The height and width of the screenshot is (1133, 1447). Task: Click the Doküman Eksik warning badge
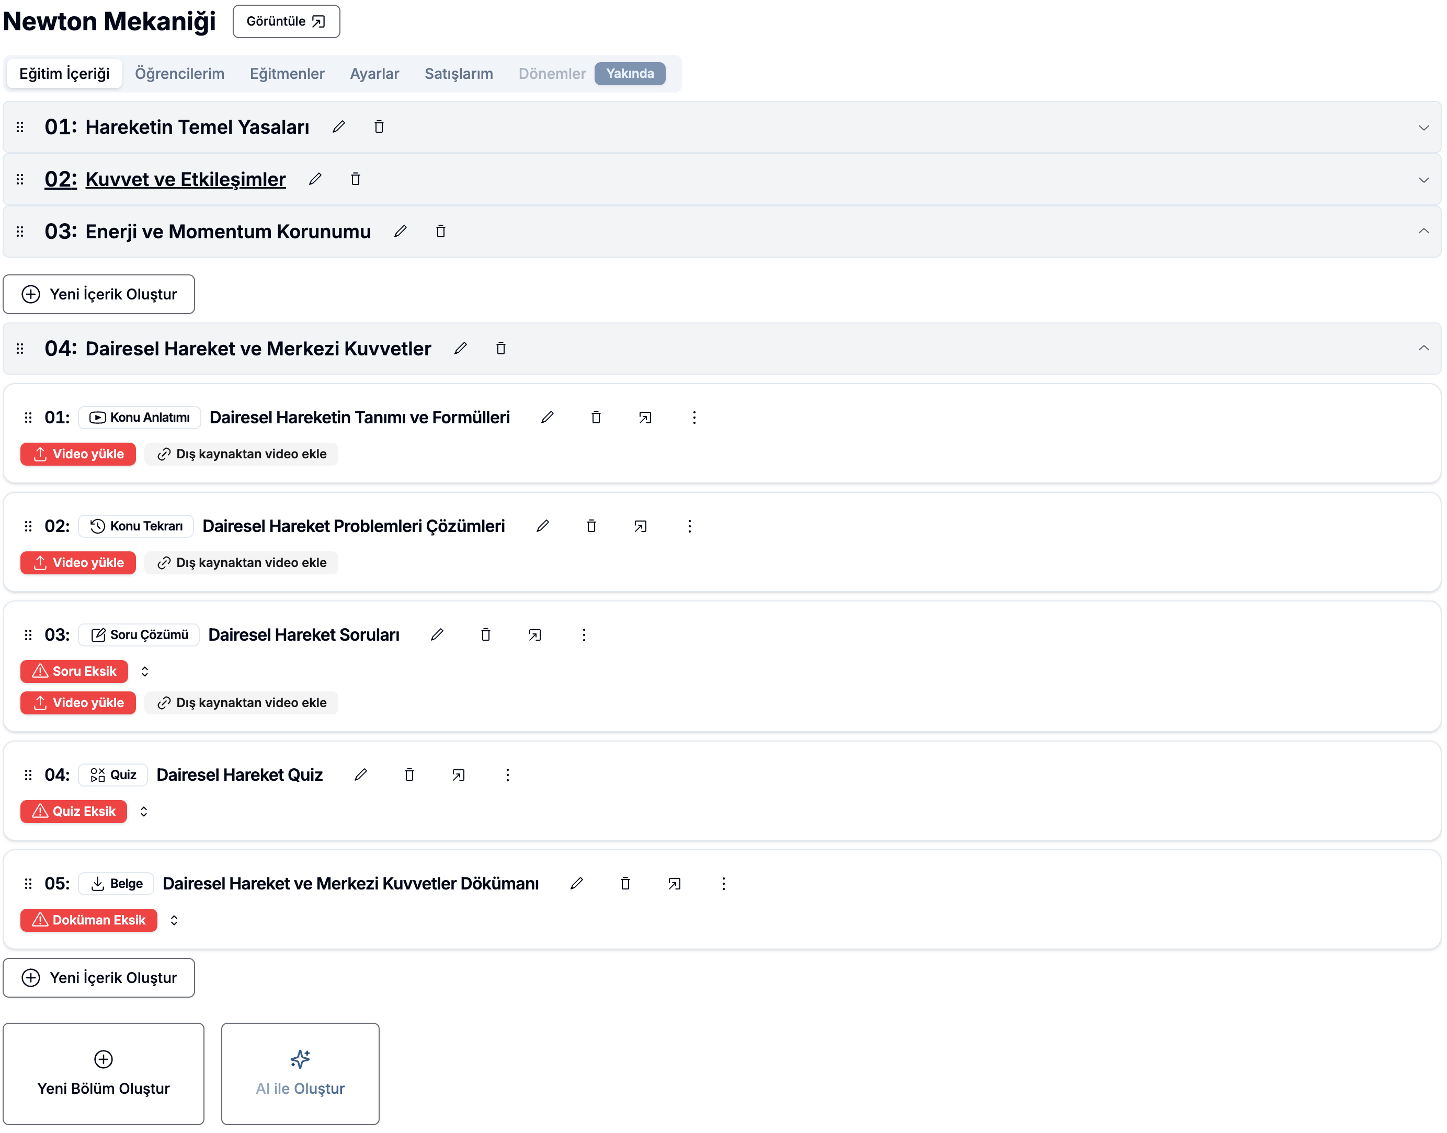click(88, 920)
